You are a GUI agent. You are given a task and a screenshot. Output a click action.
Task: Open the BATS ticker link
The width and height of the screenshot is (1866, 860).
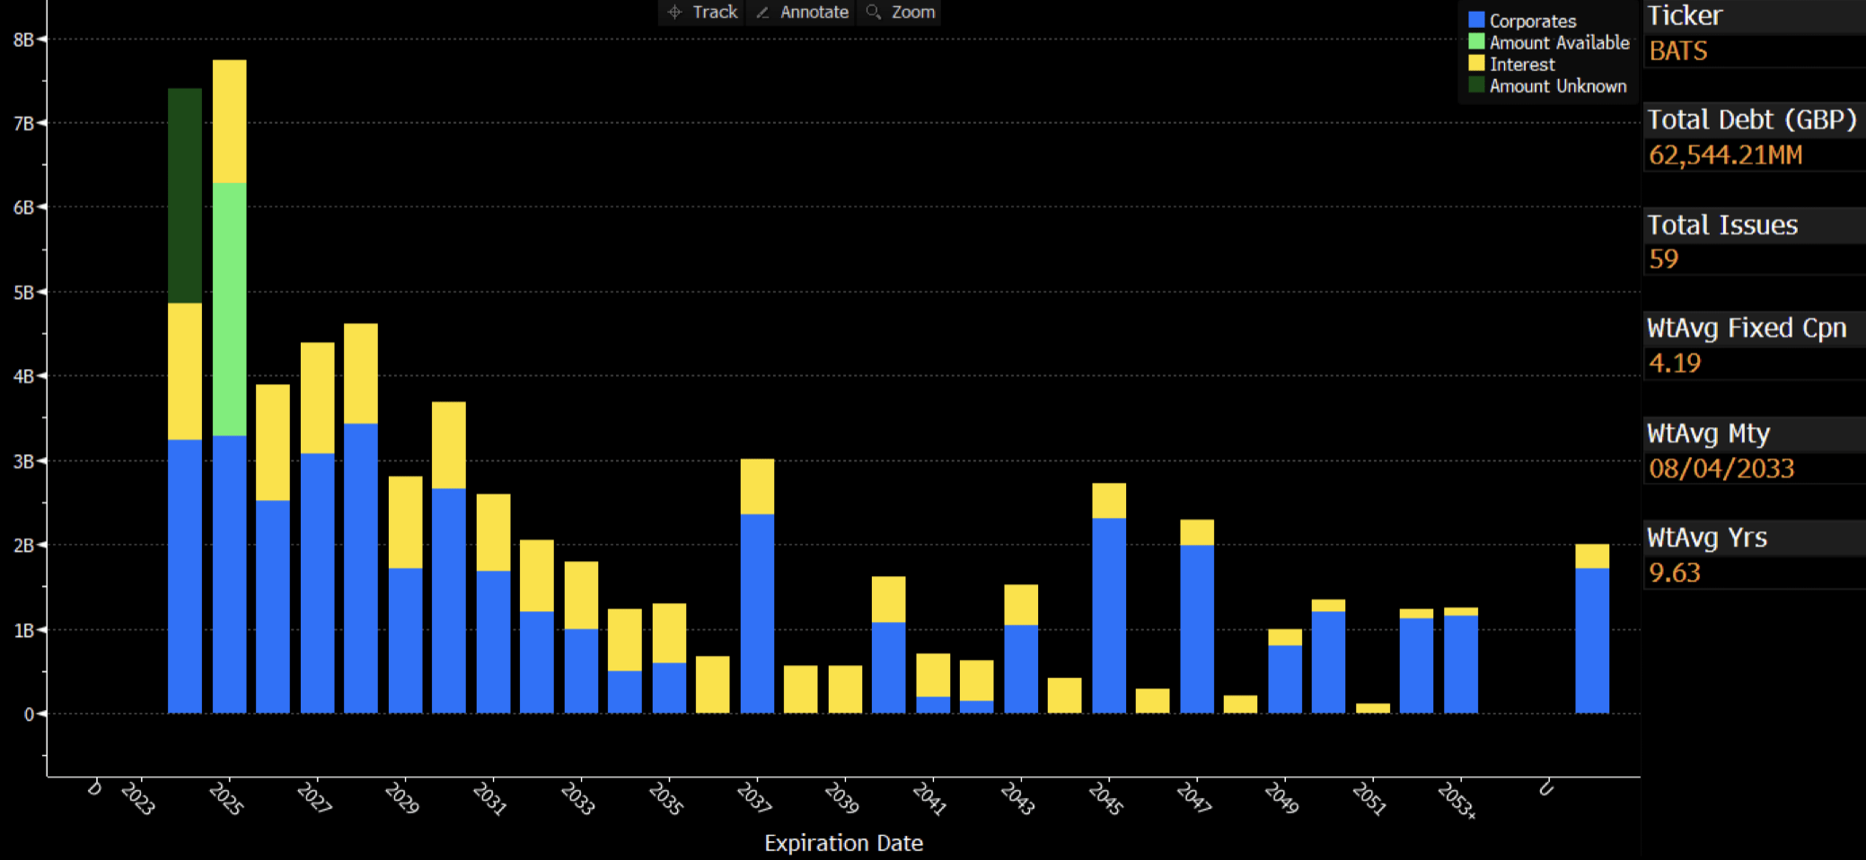tap(1677, 51)
